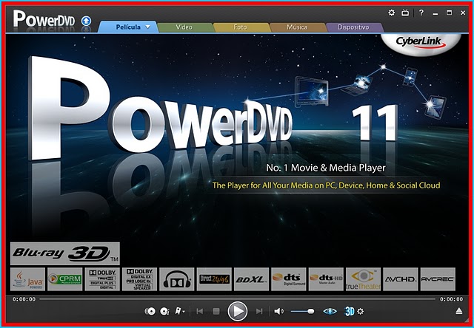Click the eject disc icon
Screen dimensions: 474x328
(x=460, y=311)
